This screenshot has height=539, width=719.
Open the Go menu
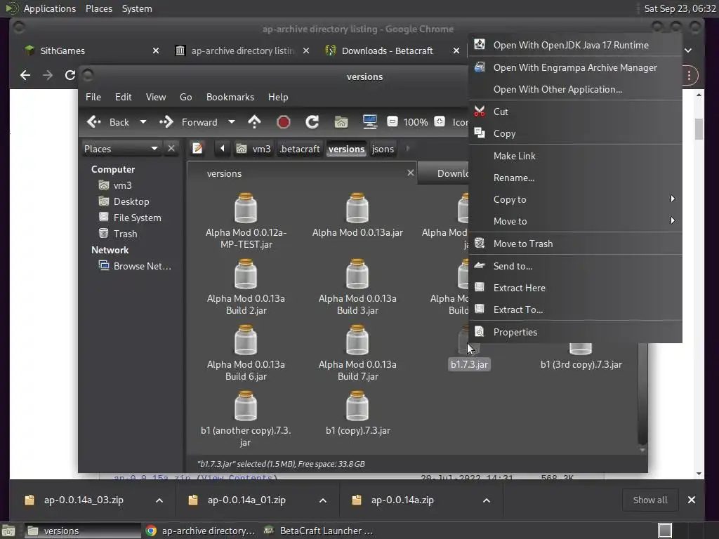185,97
